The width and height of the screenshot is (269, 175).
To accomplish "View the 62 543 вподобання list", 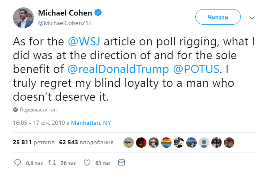I will point(86,142).
